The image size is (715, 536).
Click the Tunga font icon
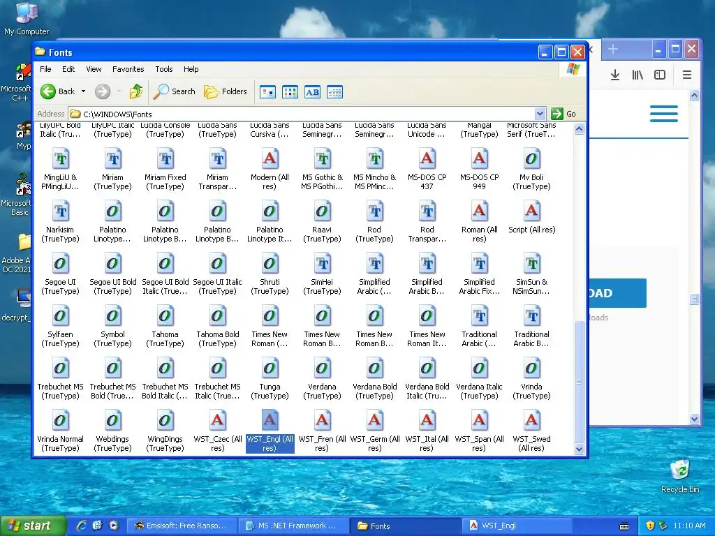(x=270, y=367)
